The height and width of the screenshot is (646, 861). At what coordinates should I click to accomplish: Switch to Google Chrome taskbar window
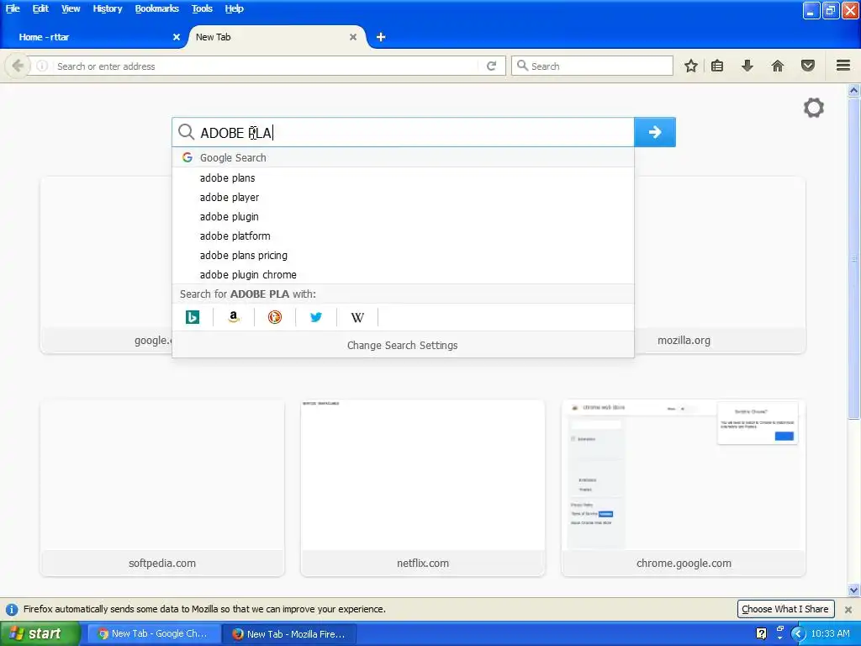[155, 634]
